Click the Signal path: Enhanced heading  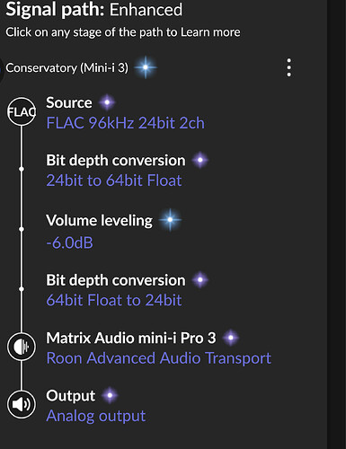pos(94,10)
